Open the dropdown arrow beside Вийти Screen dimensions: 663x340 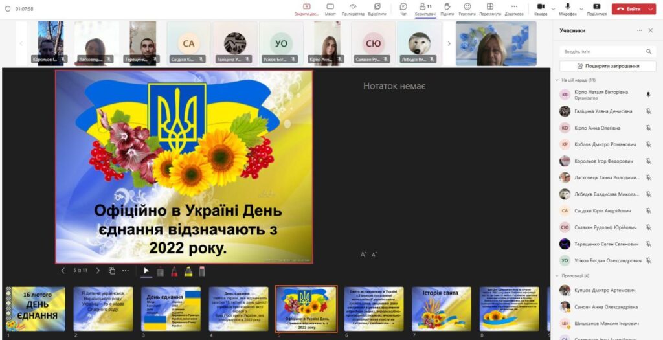click(x=651, y=9)
